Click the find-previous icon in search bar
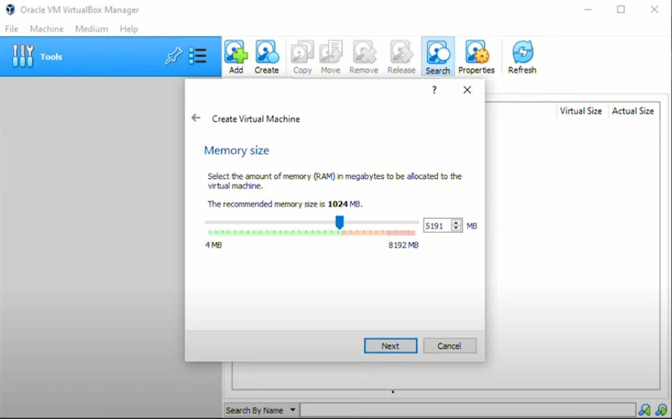 tap(644, 410)
